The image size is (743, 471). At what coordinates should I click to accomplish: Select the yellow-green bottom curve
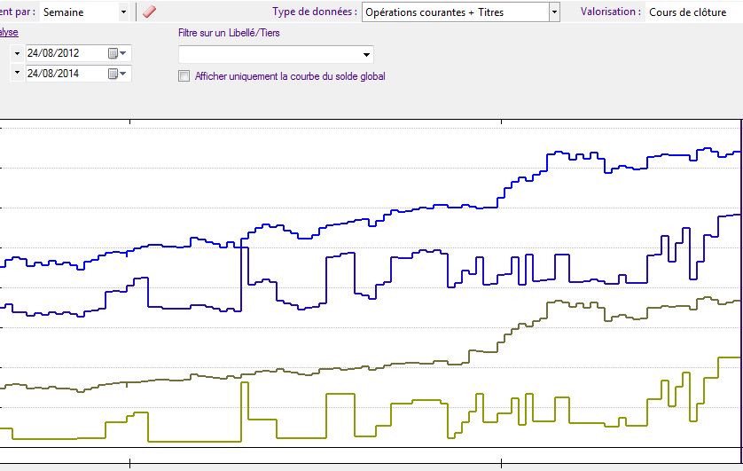point(195,441)
